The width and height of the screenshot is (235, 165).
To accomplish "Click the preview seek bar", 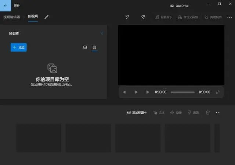I will (x=182, y=92).
